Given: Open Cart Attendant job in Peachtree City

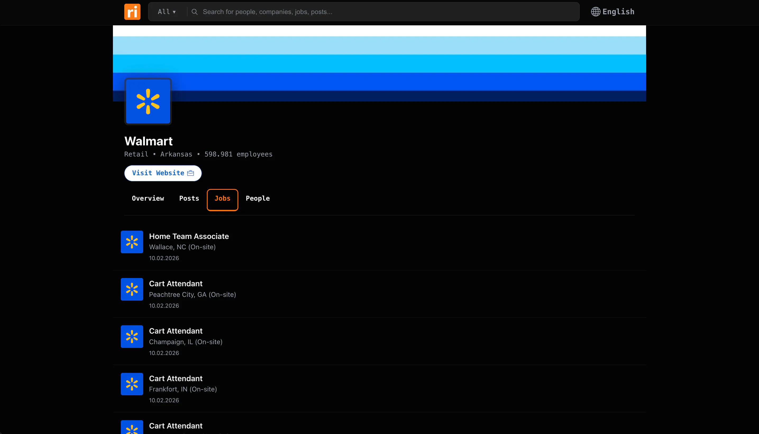Looking at the screenshot, I should (x=176, y=284).
